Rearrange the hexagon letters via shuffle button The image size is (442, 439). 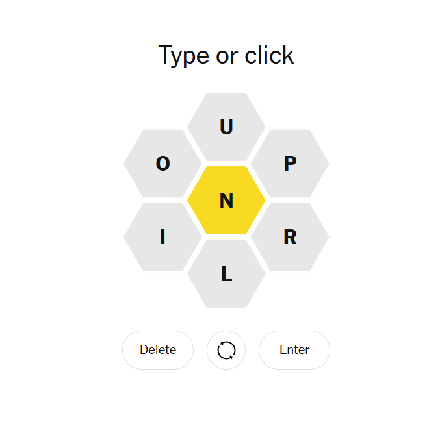pos(226,350)
